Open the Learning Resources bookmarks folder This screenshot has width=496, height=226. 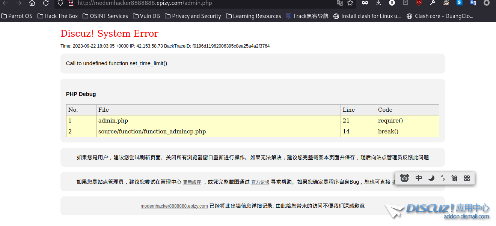point(253,16)
